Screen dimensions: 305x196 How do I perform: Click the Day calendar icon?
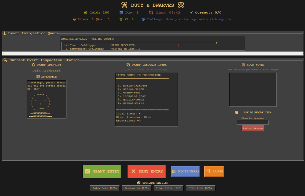[121, 13]
